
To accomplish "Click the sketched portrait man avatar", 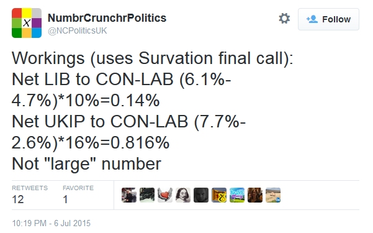I will [x=183, y=195].
